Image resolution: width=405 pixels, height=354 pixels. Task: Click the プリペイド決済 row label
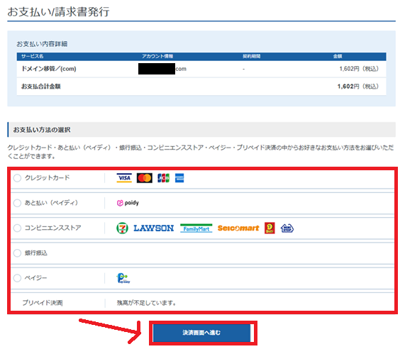pyautogui.click(x=43, y=303)
